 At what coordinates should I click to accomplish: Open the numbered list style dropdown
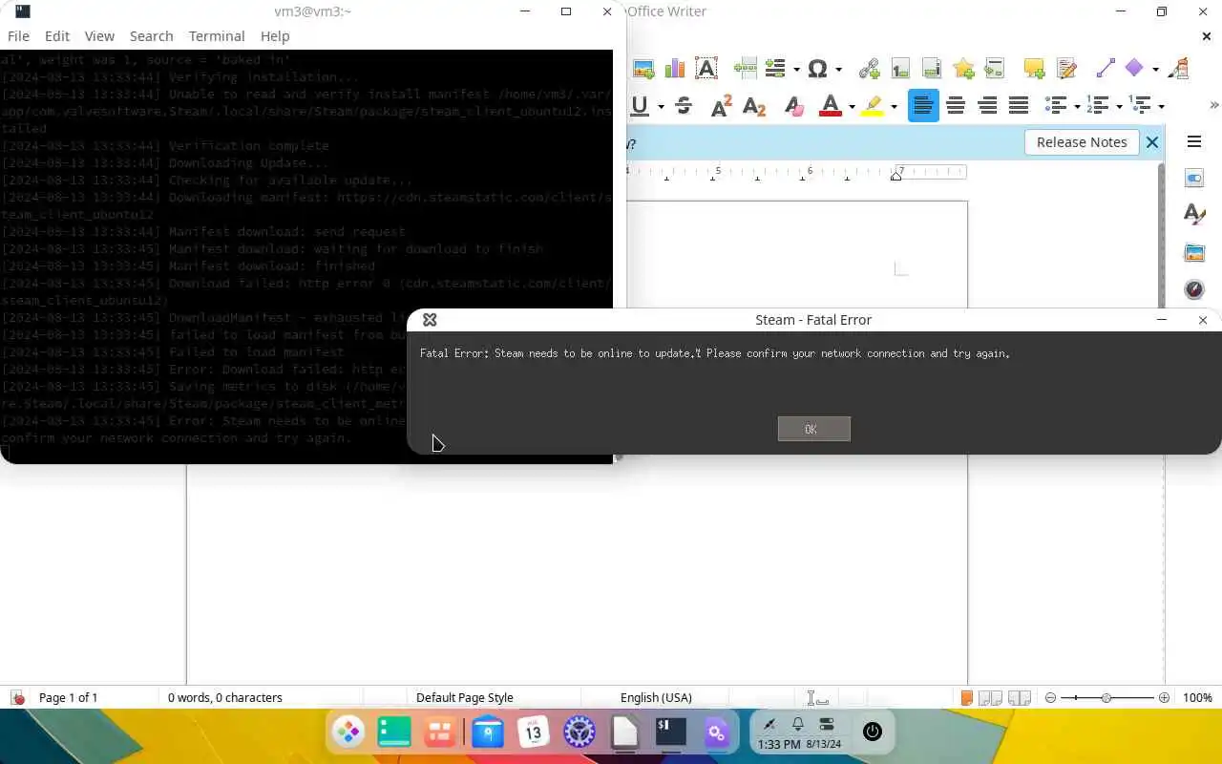1119,106
